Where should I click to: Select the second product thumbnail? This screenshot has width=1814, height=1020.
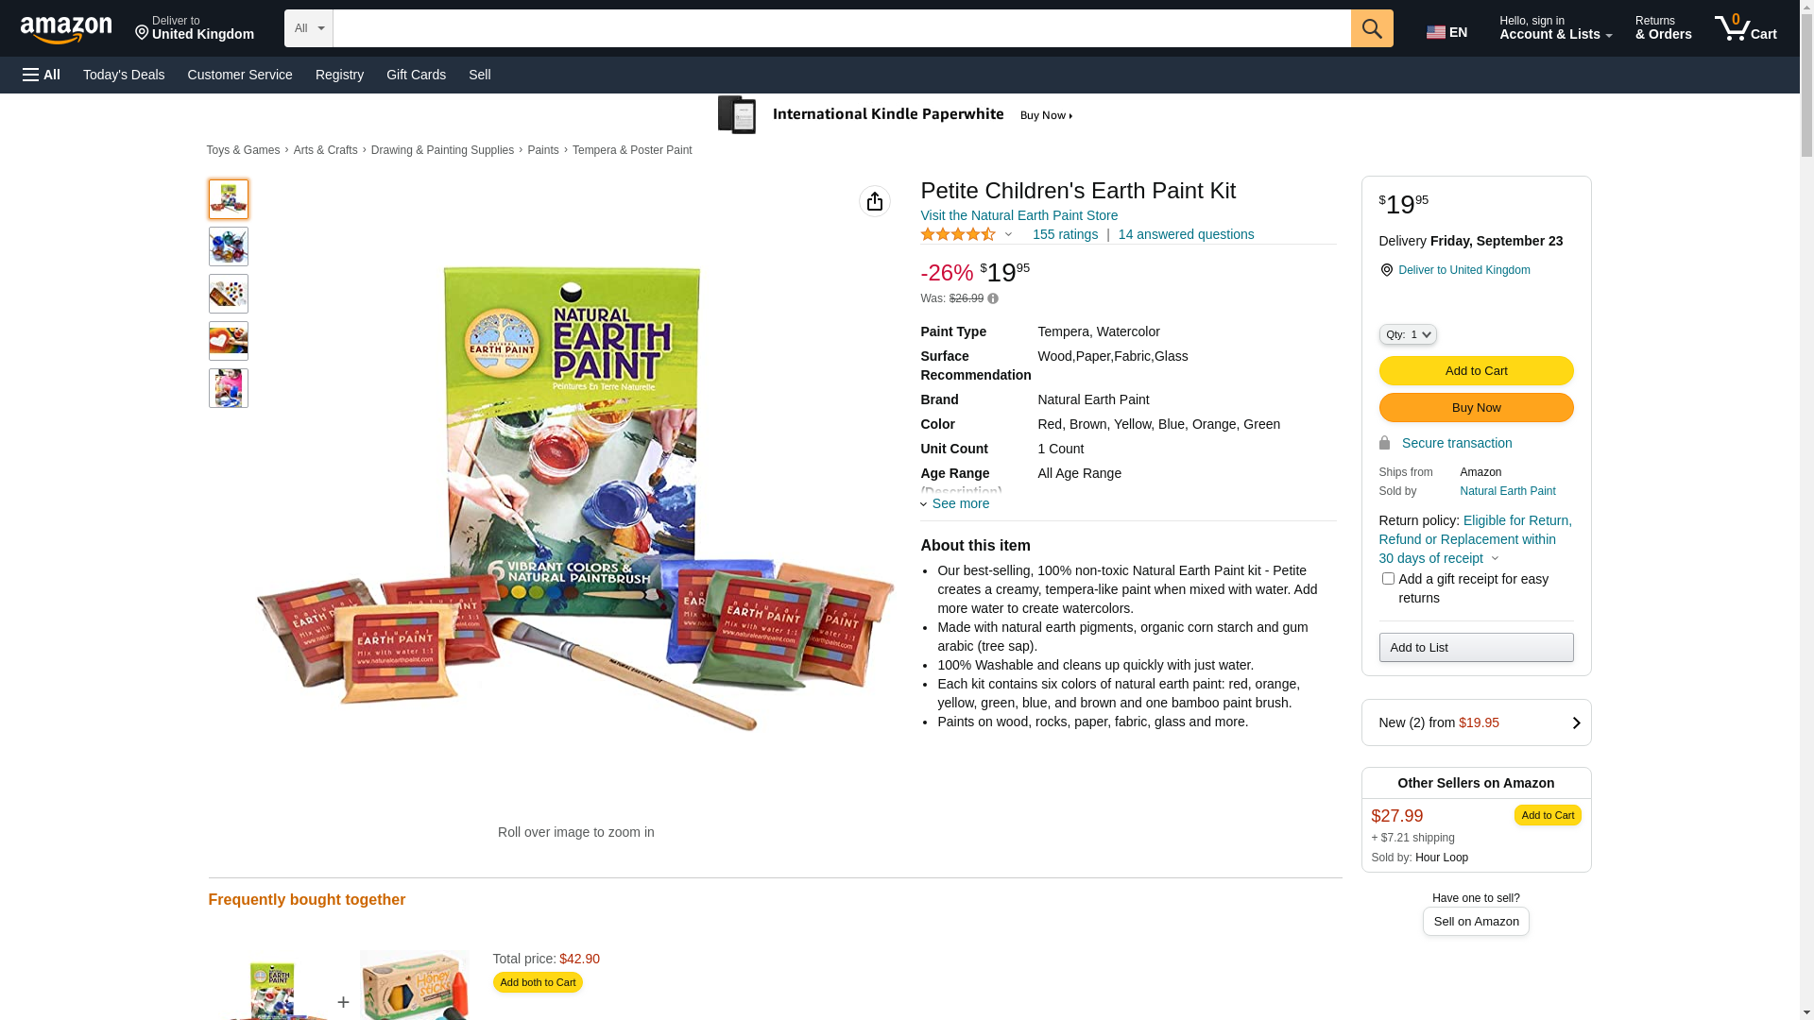click(x=229, y=246)
